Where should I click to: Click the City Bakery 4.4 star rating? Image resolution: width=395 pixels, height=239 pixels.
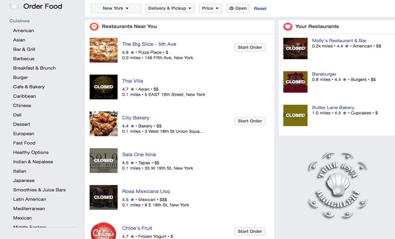(x=132, y=126)
